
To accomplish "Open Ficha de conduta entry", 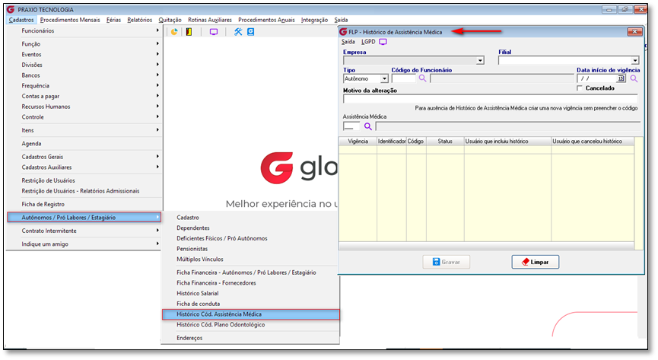I will tap(198, 304).
